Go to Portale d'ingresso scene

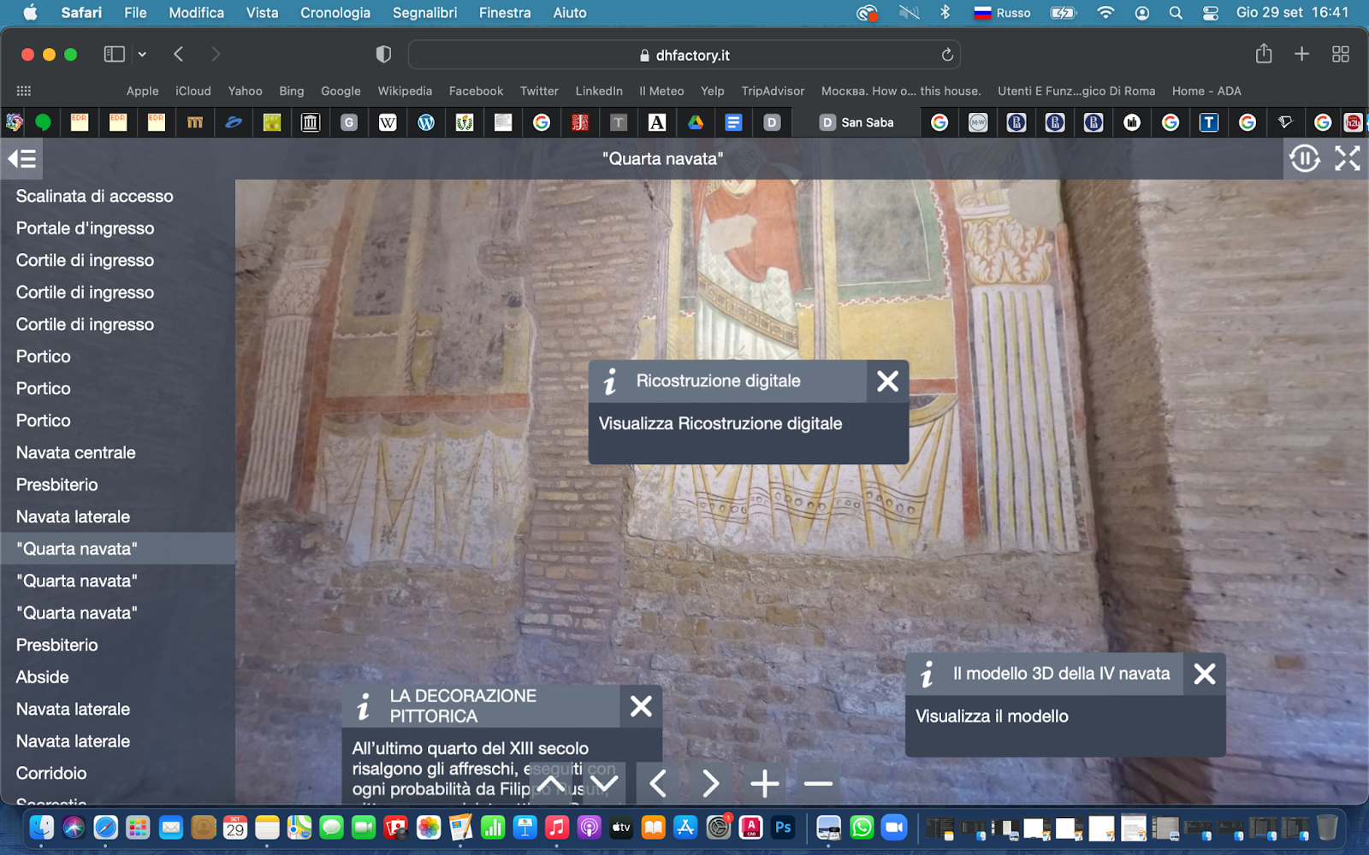pyautogui.click(x=117, y=228)
